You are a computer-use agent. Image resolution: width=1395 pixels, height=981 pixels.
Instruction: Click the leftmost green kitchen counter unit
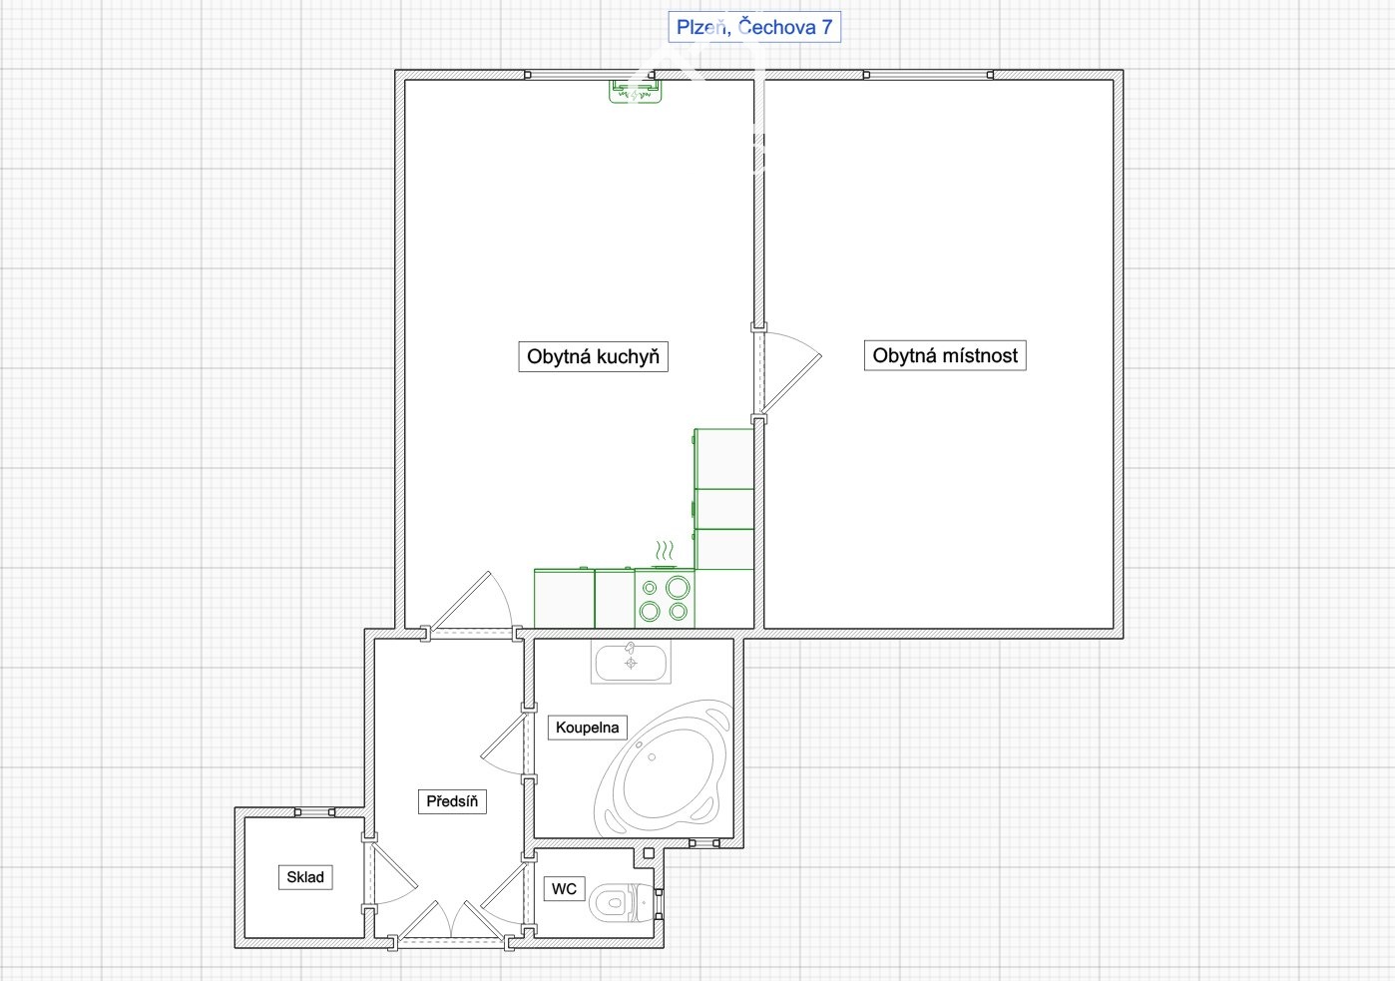[564, 599]
